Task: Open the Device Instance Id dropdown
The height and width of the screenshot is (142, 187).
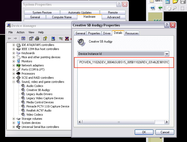Action: click(167, 54)
